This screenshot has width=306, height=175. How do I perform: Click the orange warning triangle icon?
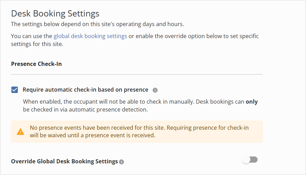click(21, 131)
